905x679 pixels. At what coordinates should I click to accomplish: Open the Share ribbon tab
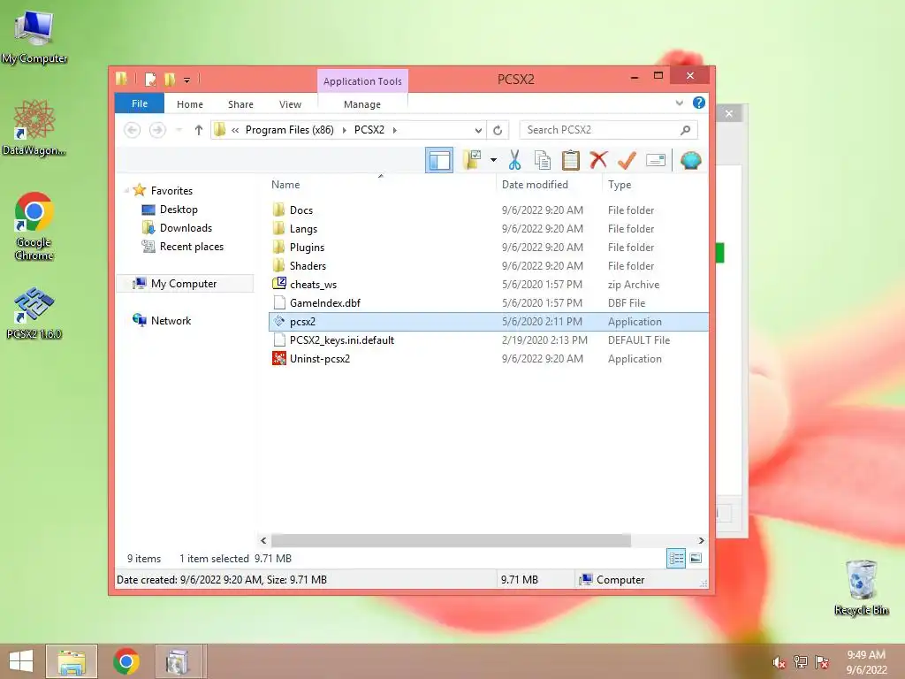click(x=240, y=104)
